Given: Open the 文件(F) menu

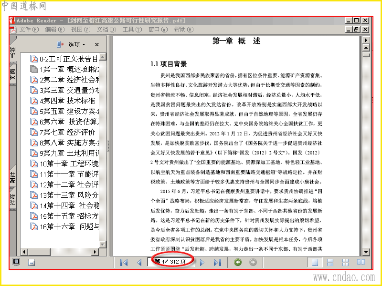Looking at the screenshot, I should 29,30.
